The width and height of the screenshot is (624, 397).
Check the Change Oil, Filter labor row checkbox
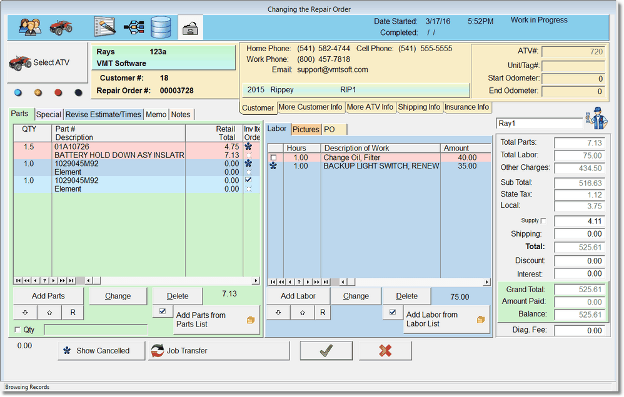(x=273, y=158)
